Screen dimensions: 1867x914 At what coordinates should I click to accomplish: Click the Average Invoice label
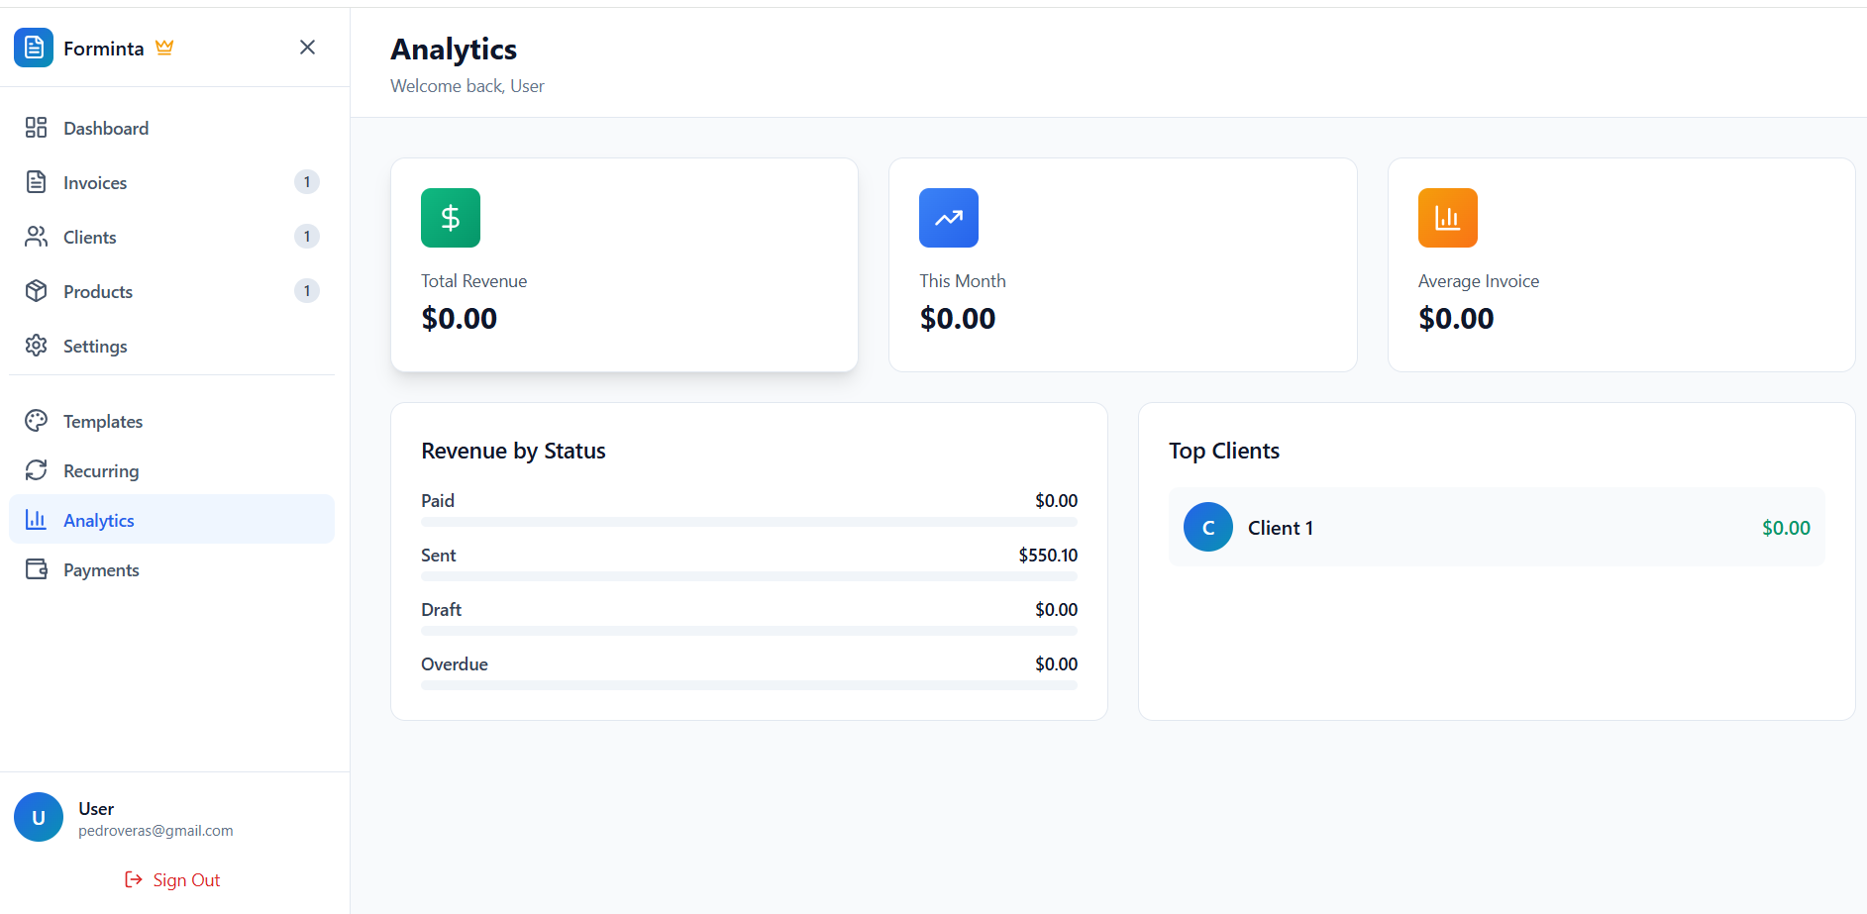pyautogui.click(x=1479, y=281)
